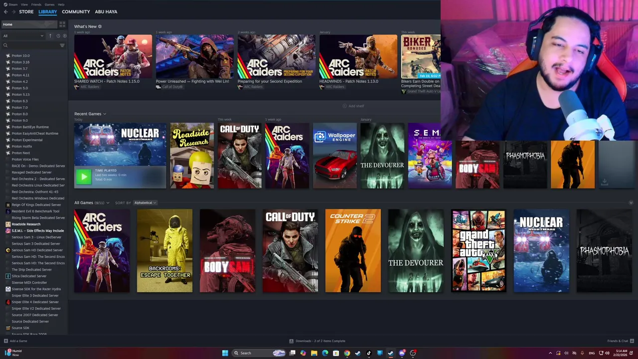
Task: Click the microphone icon in system tray
Action: tap(582, 353)
